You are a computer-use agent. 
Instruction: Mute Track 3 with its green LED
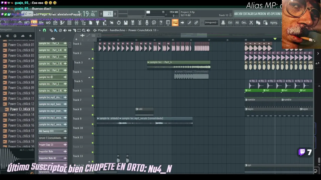point(93,68)
